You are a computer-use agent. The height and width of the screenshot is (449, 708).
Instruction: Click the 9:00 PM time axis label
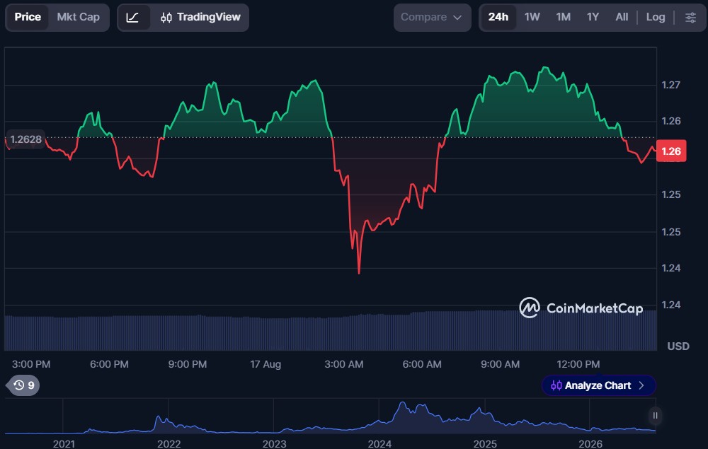pyautogui.click(x=188, y=364)
